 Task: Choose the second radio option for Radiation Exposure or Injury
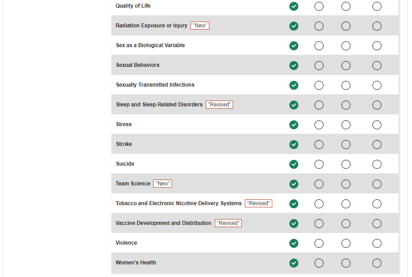click(x=319, y=26)
